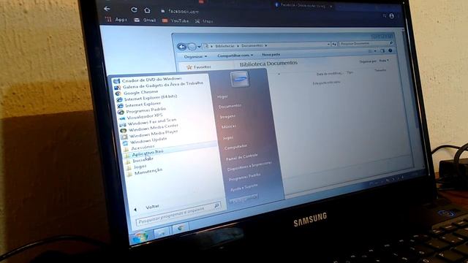Launch Windows Fax and Scan
The width and height of the screenshot is (468, 263).
click(x=148, y=122)
